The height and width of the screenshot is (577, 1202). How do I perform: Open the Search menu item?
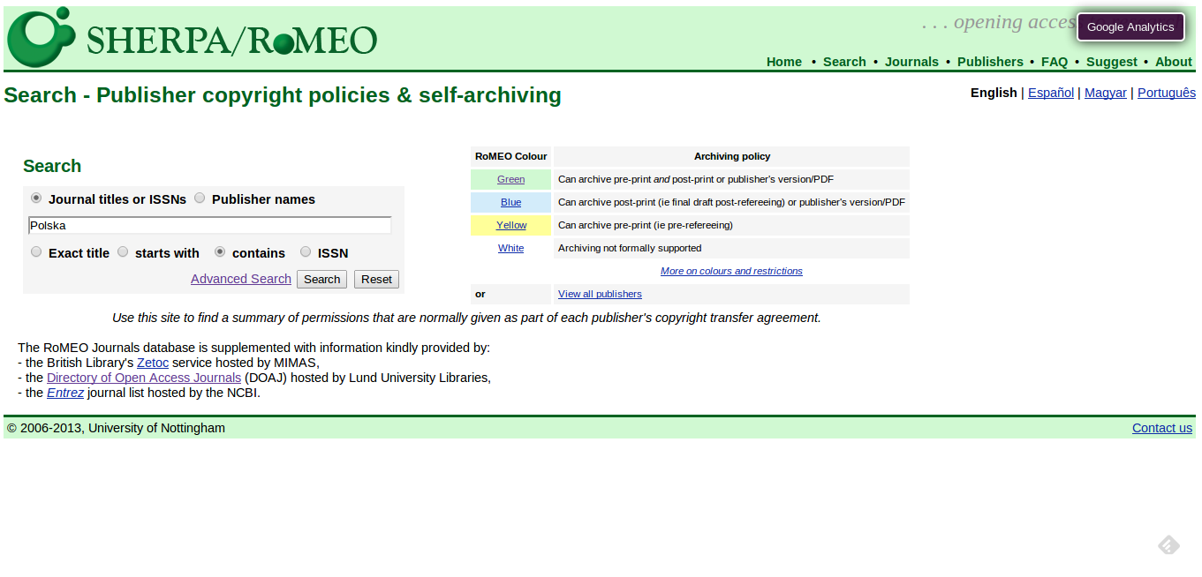844,62
